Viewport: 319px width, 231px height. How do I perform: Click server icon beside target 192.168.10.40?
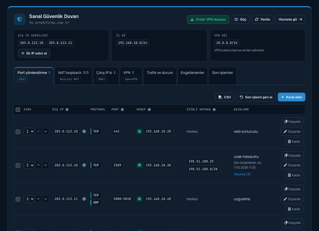tap(139, 199)
